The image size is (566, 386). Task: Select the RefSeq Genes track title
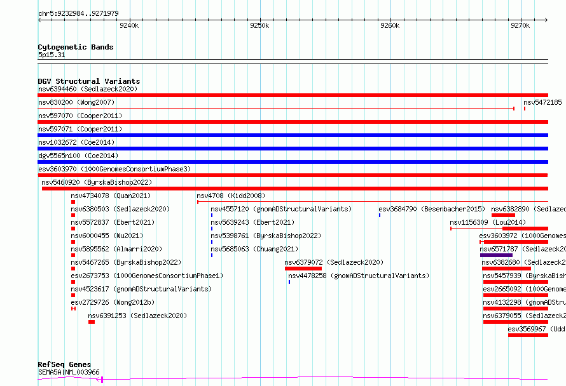(64, 364)
